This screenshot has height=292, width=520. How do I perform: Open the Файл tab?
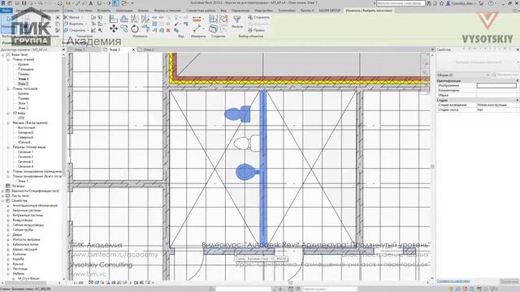pos(6,11)
